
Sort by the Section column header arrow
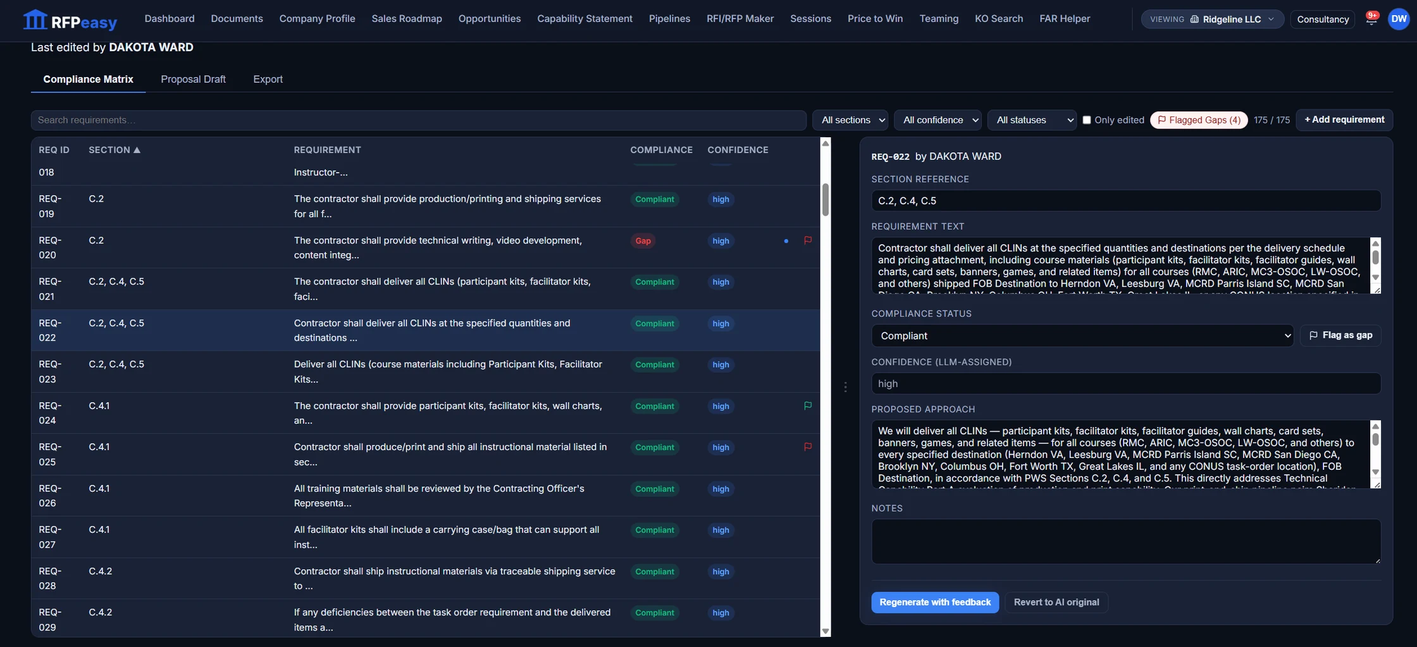[137, 150]
